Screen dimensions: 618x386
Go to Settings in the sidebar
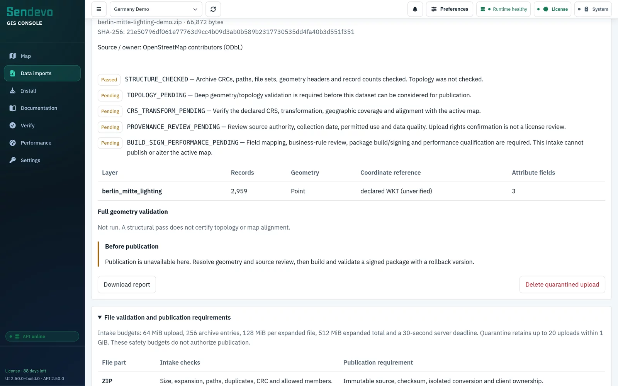click(x=42, y=160)
